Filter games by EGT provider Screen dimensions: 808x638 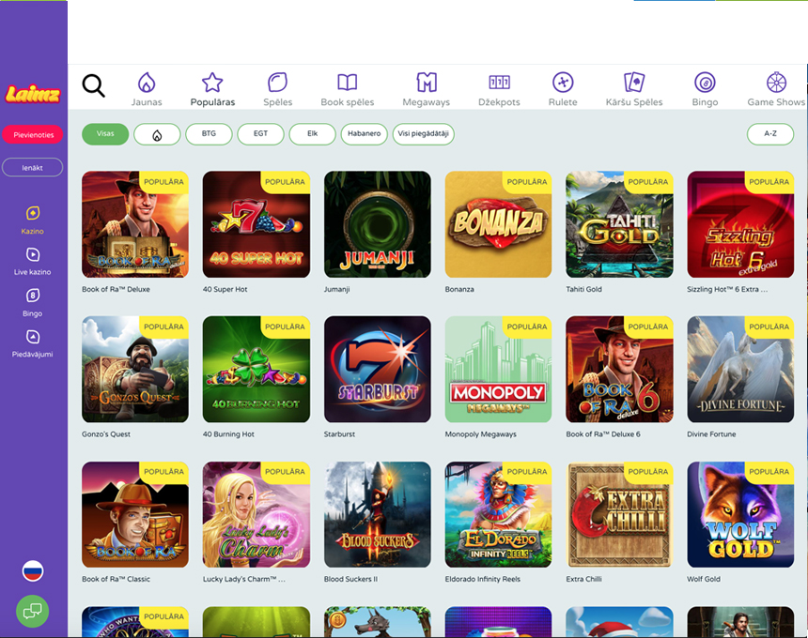[261, 134]
